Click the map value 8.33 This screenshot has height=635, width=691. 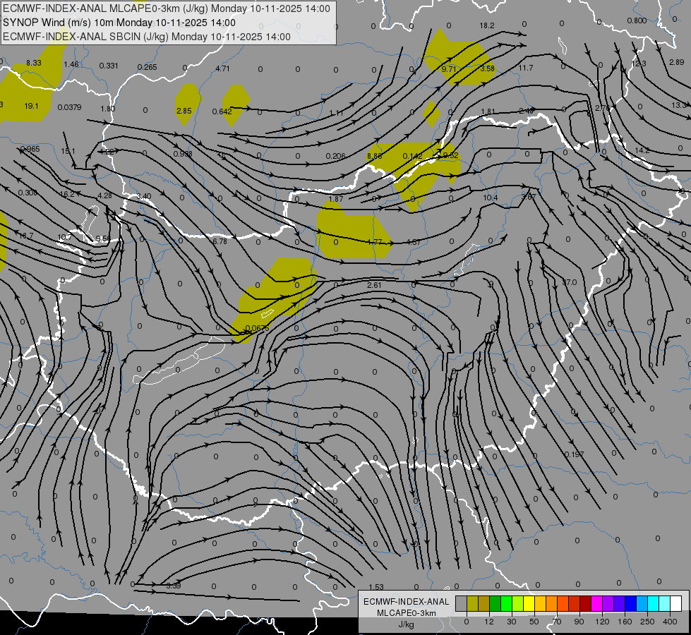[x=33, y=63]
